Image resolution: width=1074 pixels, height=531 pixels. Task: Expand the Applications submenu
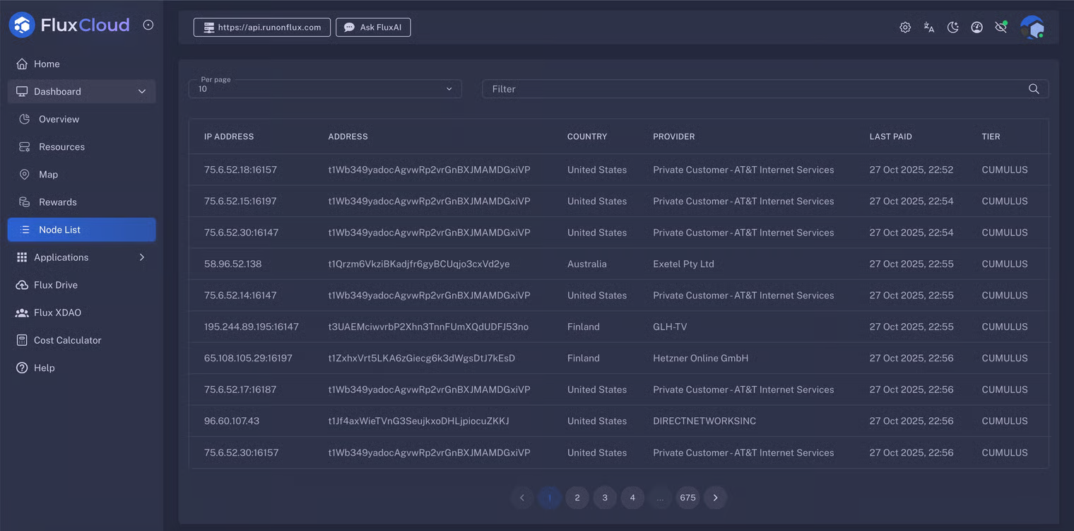coord(81,257)
